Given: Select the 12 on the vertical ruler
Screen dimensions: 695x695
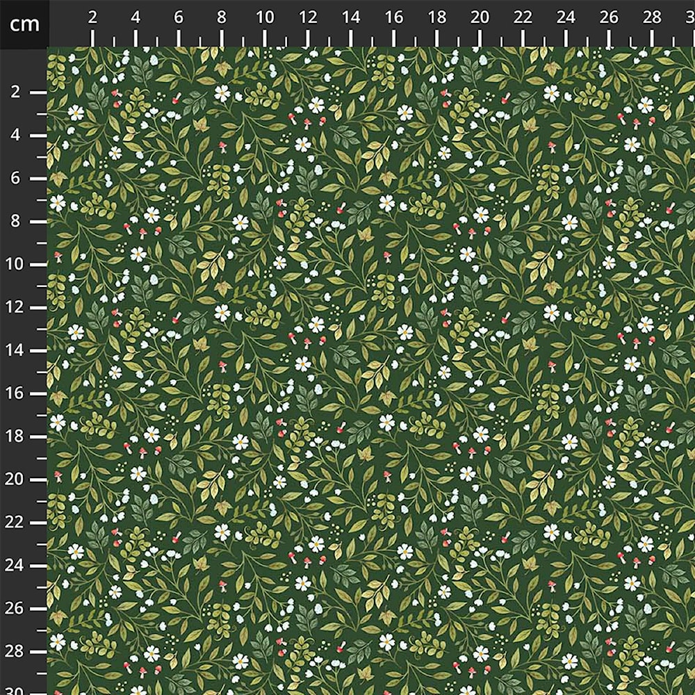Looking at the screenshot, I should click(x=14, y=307).
